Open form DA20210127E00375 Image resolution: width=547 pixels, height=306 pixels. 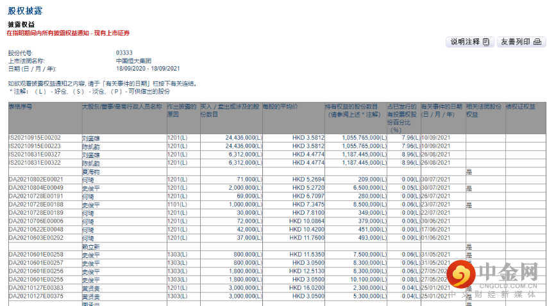click(x=36, y=296)
